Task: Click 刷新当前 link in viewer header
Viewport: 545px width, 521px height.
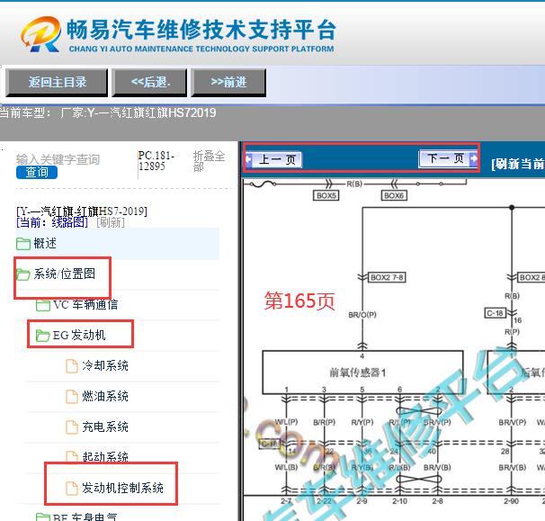Action: [x=517, y=164]
